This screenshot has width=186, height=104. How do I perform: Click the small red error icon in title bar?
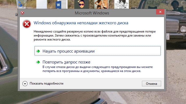tap(22, 13)
